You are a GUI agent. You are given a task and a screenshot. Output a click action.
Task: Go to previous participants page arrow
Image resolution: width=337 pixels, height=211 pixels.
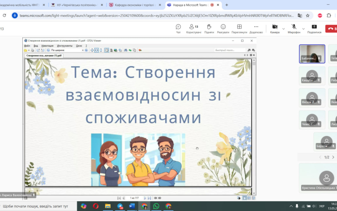(x=320, y=157)
